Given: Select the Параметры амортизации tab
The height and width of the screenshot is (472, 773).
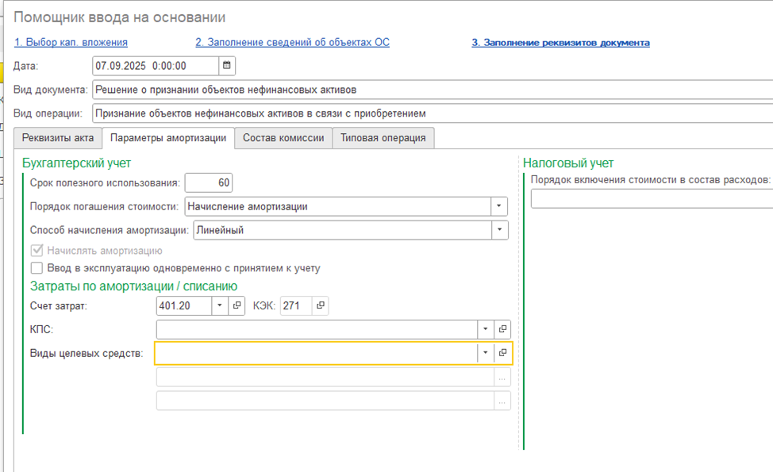Looking at the screenshot, I should (x=168, y=138).
